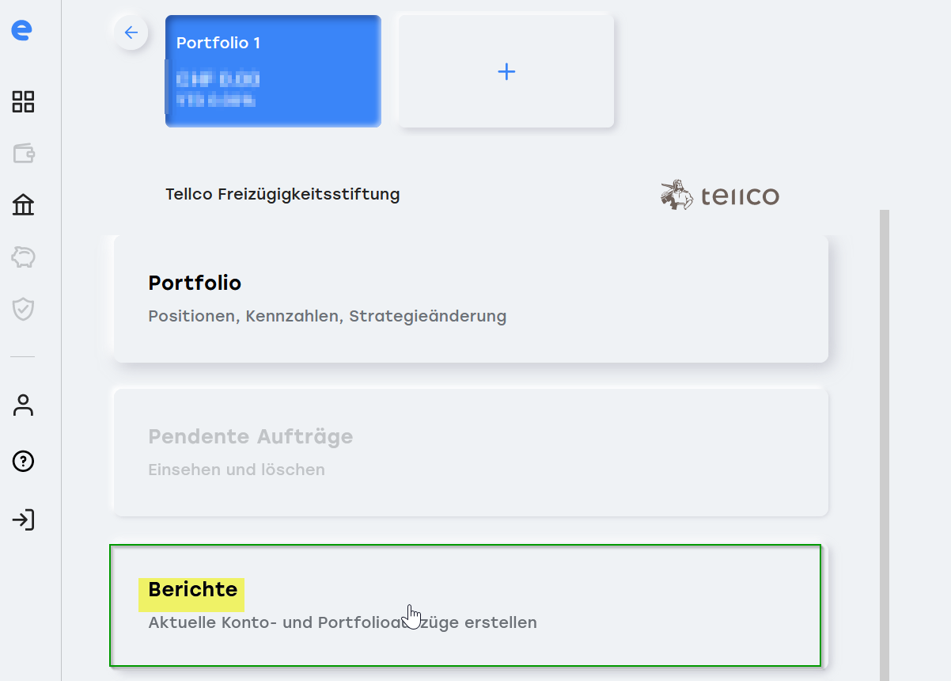Click the blue 'e' logo icon

(x=22, y=30)
